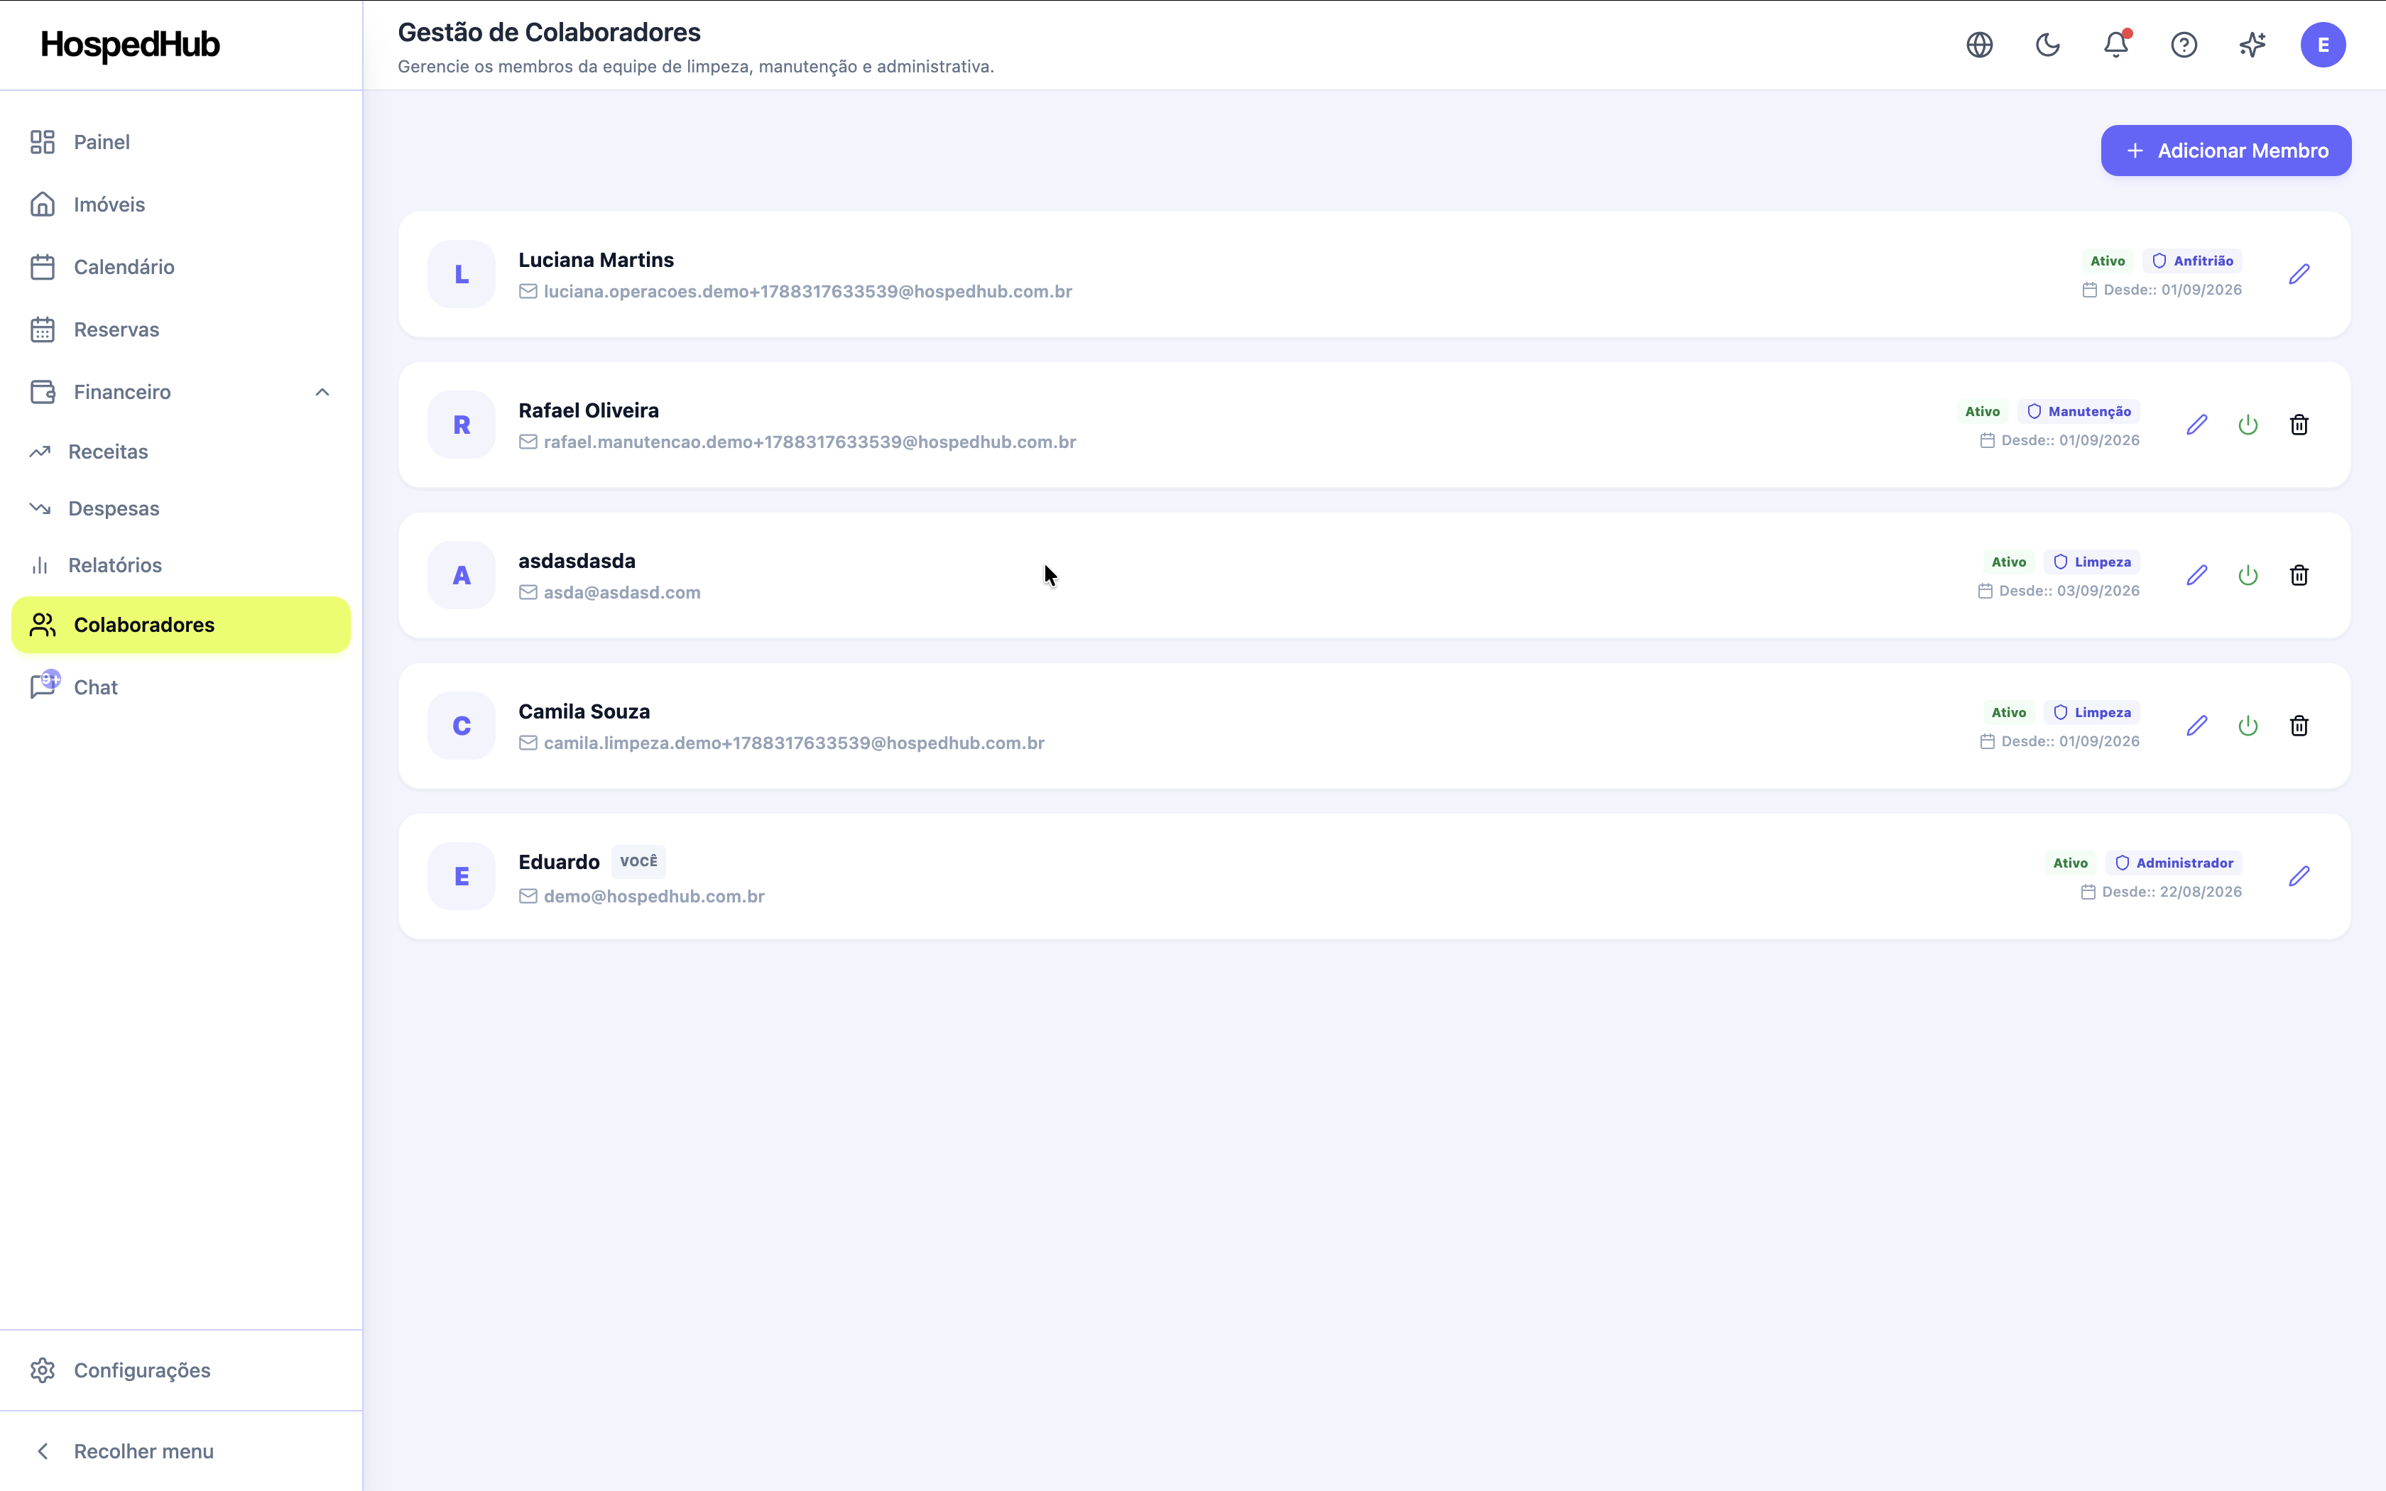Toggle dark mode moon icon

tap(2047, 44)
